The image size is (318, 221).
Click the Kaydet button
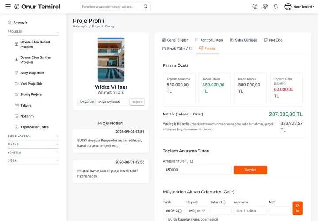pos(250,170)
